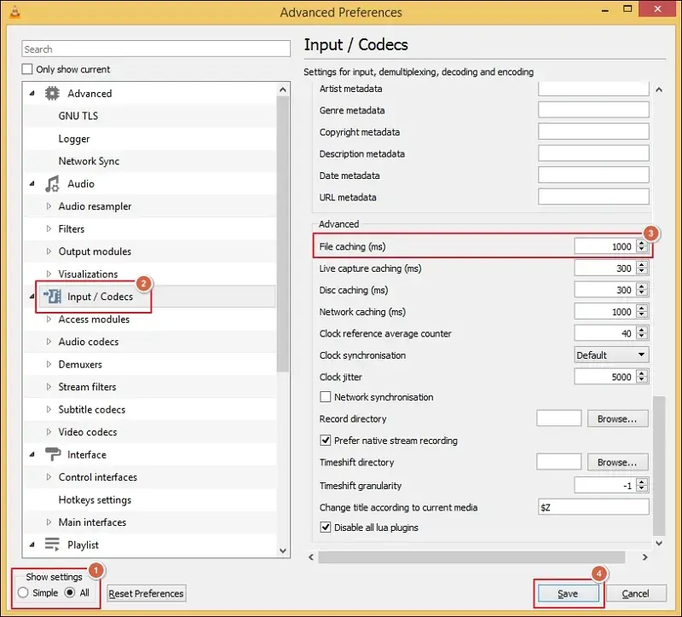The height and width of the screenshot is (617, 682).
Task: Click the Interface paint roller icon
Action: 53,454
